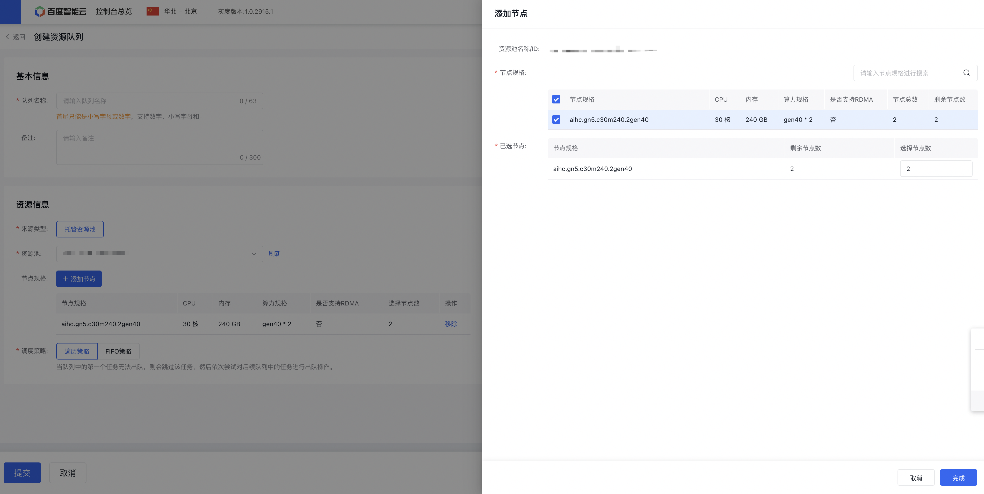Click the 选择节点数 header in the 已选节点 table
This screenshot has width=984, height=494.
(x=916, y=148)
